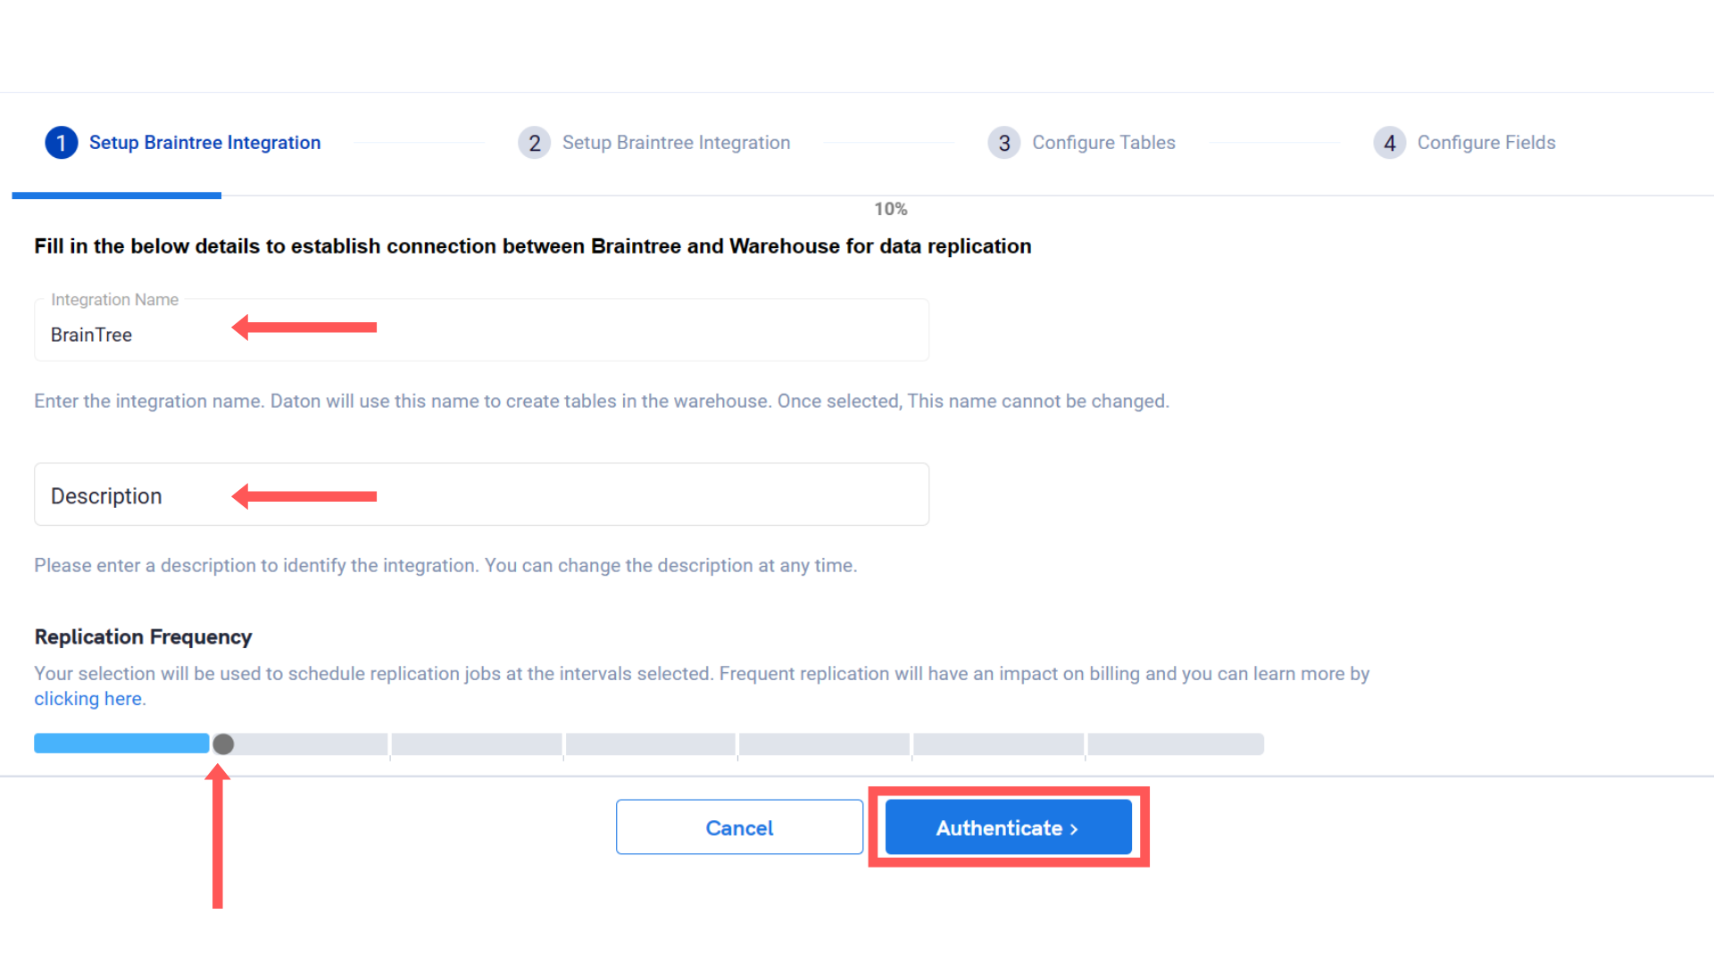The width and height of the screenshot is (1714, 964).
Task: Click the Authenticate button
Action: (x=1008, y=827)
